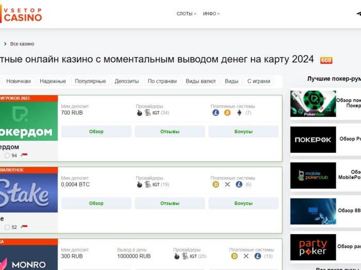Click the Отзывы button for Покердом
Screen dimensions: 361x270
point(170,132)
